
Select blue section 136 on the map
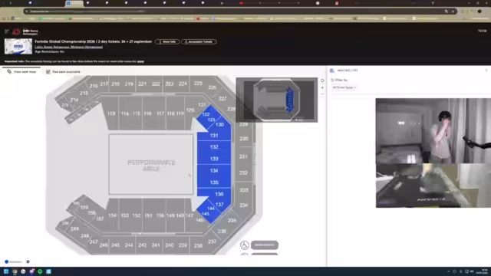(219, 194)
